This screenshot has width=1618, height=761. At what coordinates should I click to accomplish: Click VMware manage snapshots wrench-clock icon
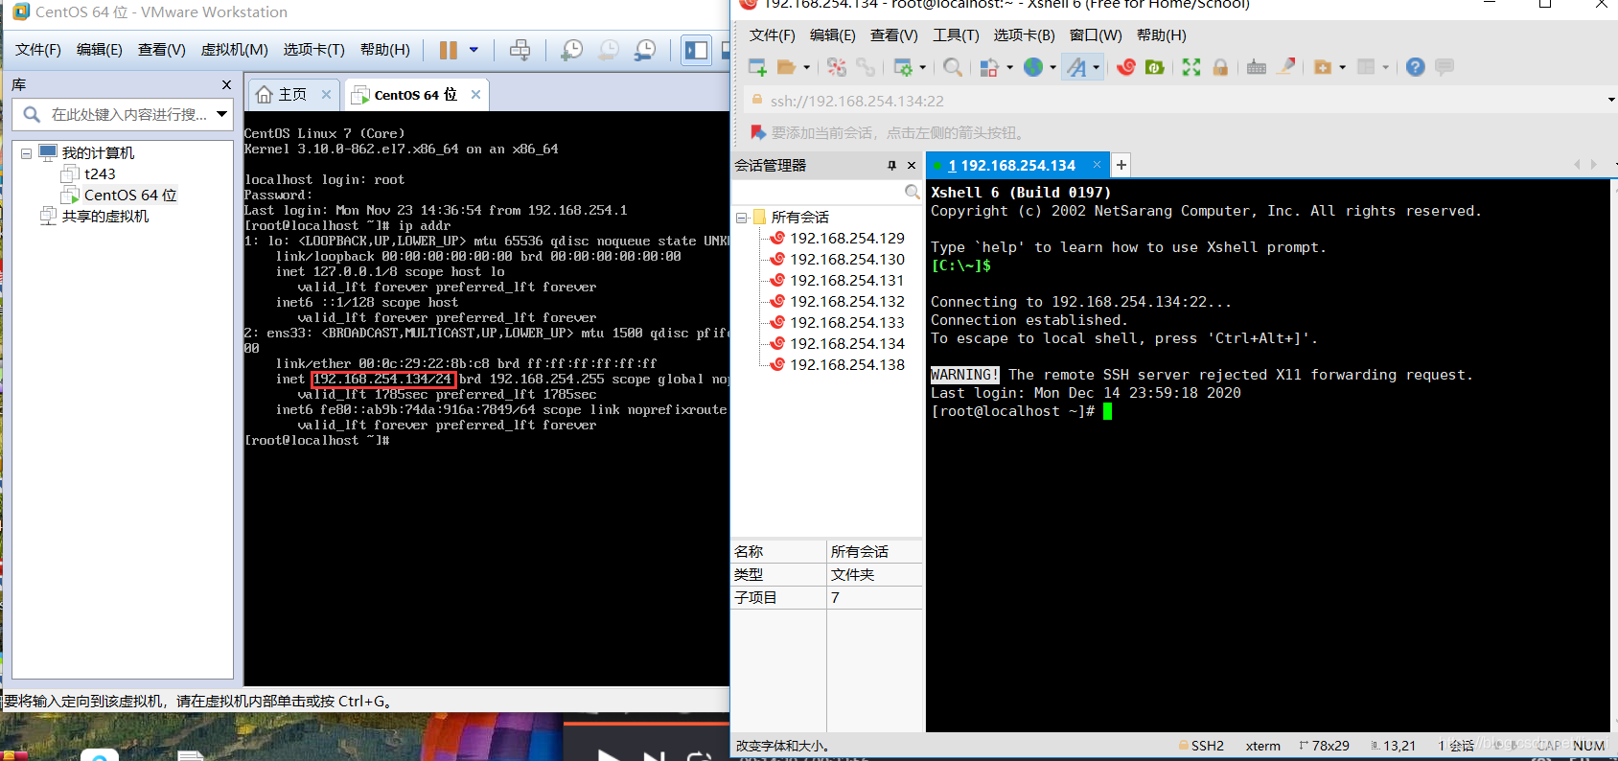[645, 50]
